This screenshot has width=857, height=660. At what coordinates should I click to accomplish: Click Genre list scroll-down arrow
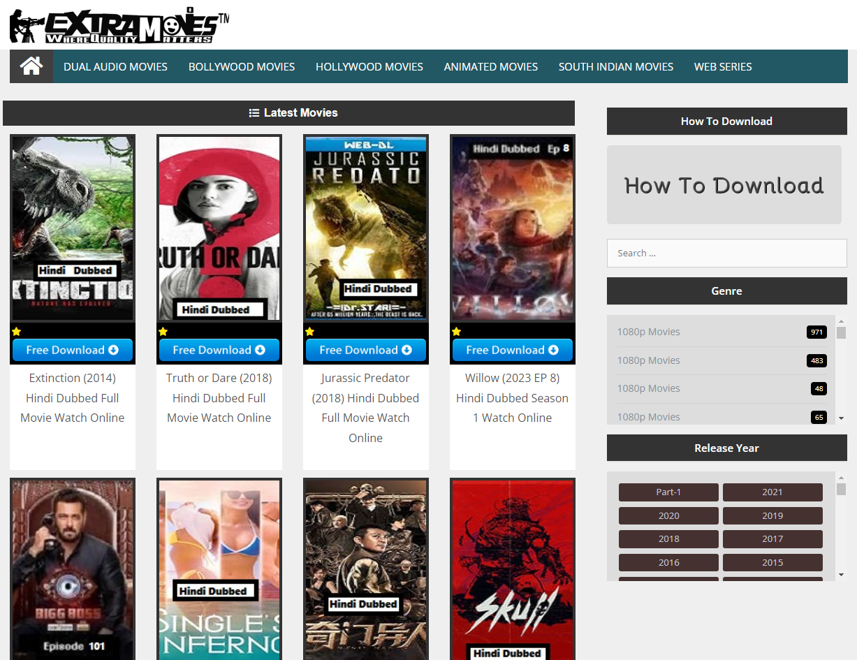[841, 418]
